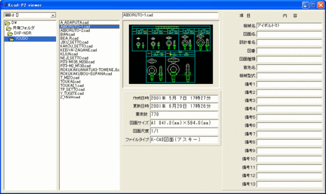Click the ファイルタイプ file type field
Viewport: 326px width, 194px height.
pyautogui.click(x=184, y=139)
